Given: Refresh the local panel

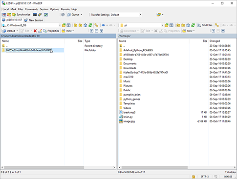Looking at the screenshot, I should click(90, 25).
